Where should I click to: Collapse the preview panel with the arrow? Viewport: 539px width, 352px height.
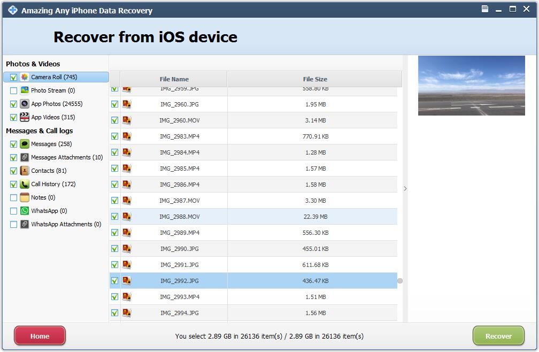[x=405, y=188]
